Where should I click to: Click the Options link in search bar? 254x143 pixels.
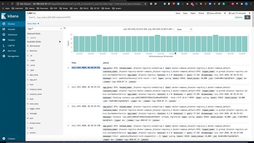coord(239,17)
